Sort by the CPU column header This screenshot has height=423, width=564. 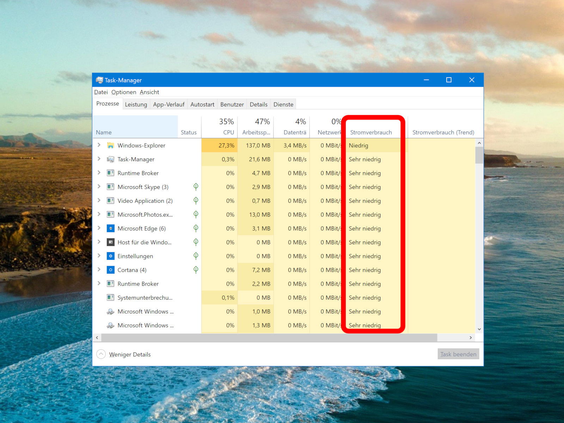219,127
